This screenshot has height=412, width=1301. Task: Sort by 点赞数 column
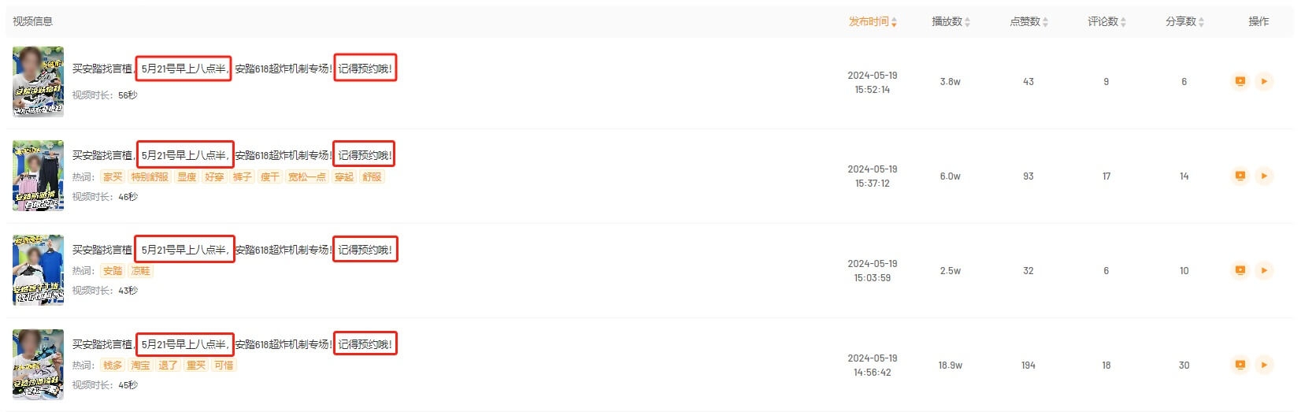(x=1029, y=21)
